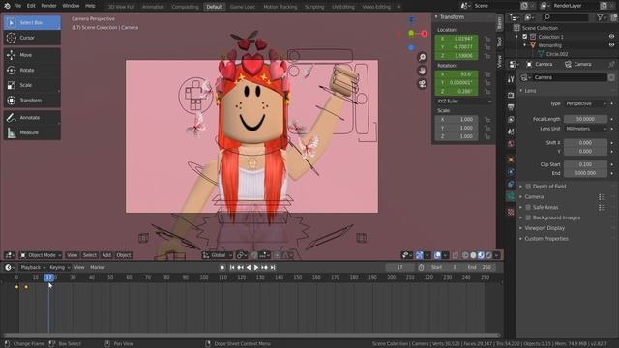This screenshot has width=619, height=348.
Task: Open the View Layer properties tab icon
Action: (x=511, y=119)
